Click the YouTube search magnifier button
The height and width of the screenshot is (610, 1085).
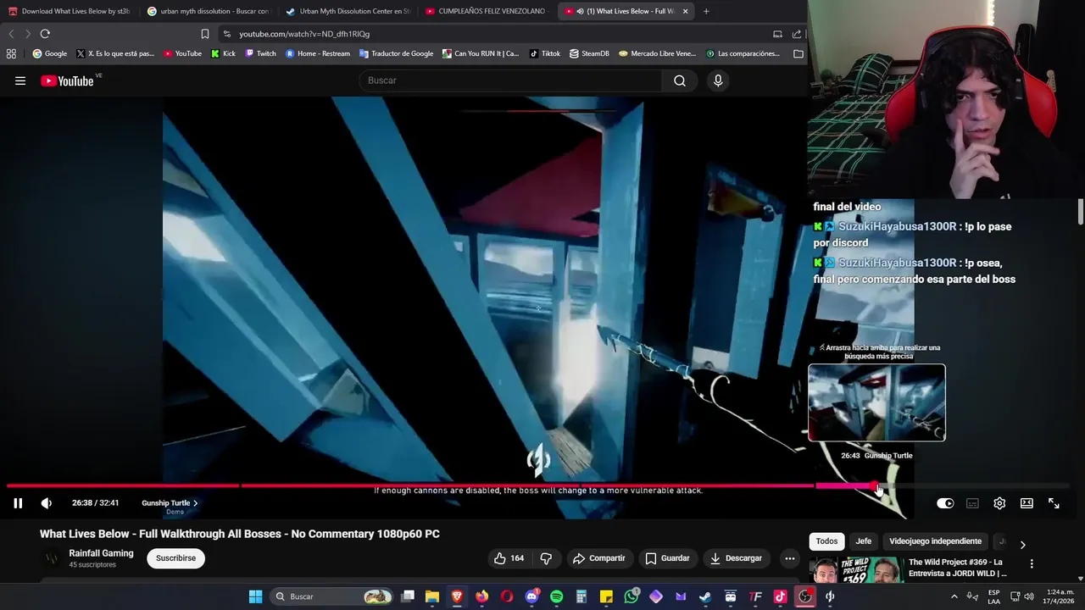[680, 80]
